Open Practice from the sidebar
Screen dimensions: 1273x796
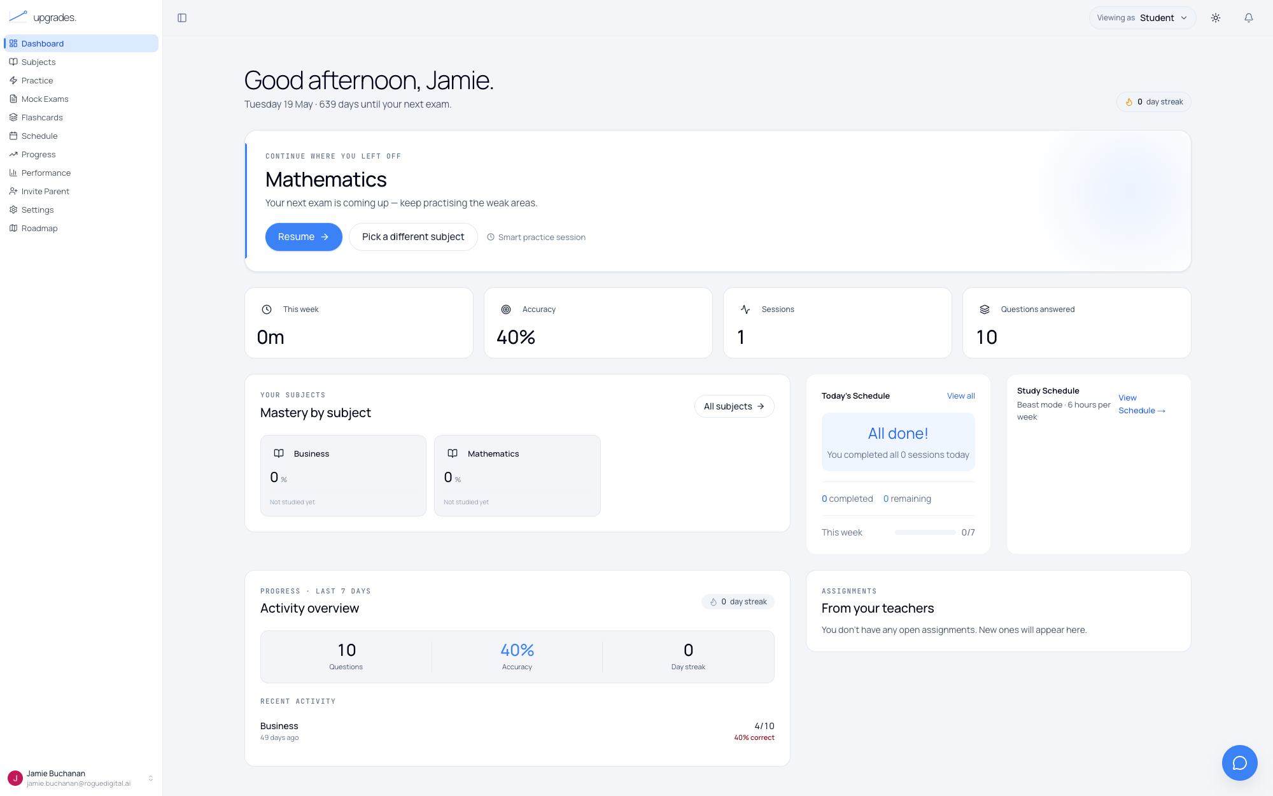pos(81,80)
